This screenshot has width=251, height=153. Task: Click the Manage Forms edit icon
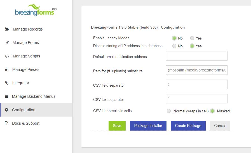coord(6,43)
